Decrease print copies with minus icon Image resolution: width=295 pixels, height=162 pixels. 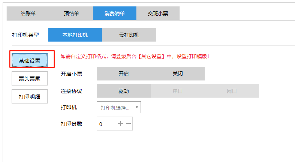128,124
